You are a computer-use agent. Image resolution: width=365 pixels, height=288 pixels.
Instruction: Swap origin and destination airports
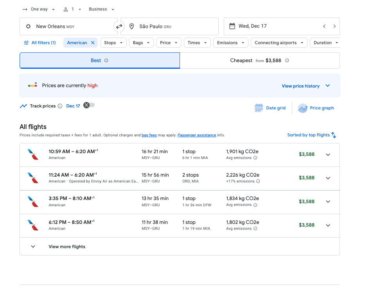119,27
